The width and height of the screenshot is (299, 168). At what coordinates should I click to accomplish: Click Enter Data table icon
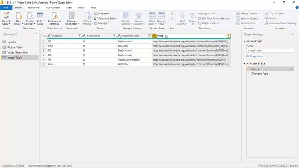pos(40,15)
